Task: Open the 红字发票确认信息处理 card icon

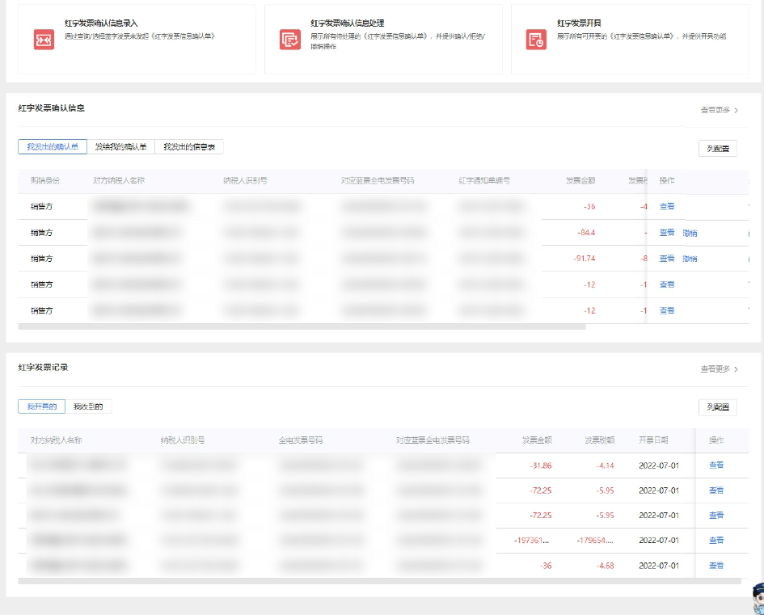Action: pos(290,40)
